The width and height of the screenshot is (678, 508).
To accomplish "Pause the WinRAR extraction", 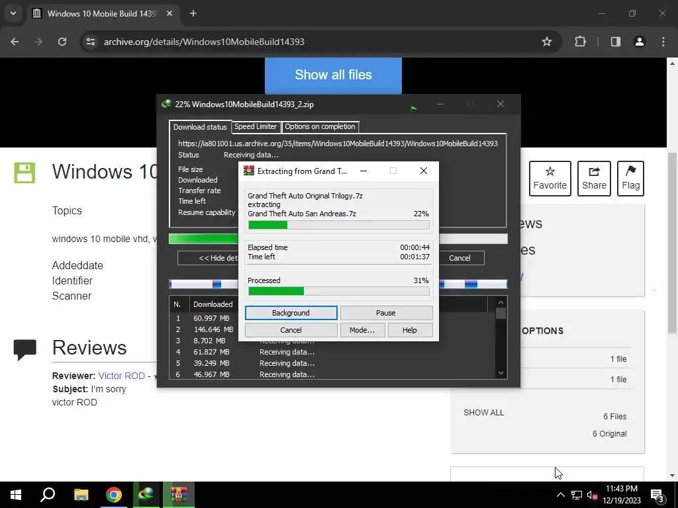I will click(x=386, y=313).
